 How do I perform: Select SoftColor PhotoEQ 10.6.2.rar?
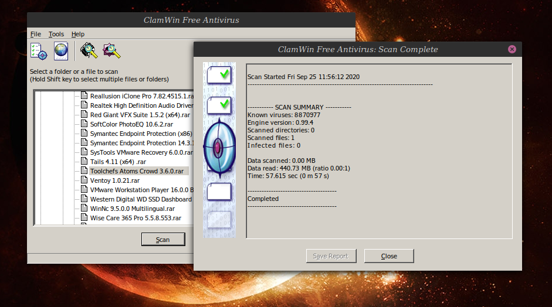(x=131, y=124)
